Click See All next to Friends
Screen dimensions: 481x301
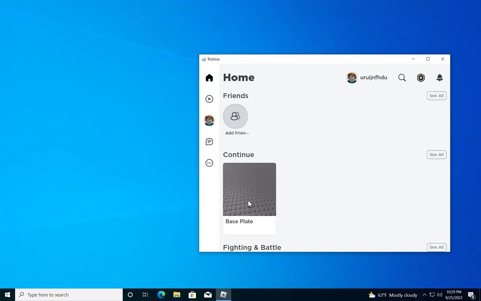436,96
